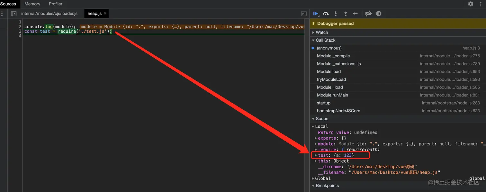Screen dimensions: 486x192
Task: Step out of current function
Action: click(x=346, y=13)
